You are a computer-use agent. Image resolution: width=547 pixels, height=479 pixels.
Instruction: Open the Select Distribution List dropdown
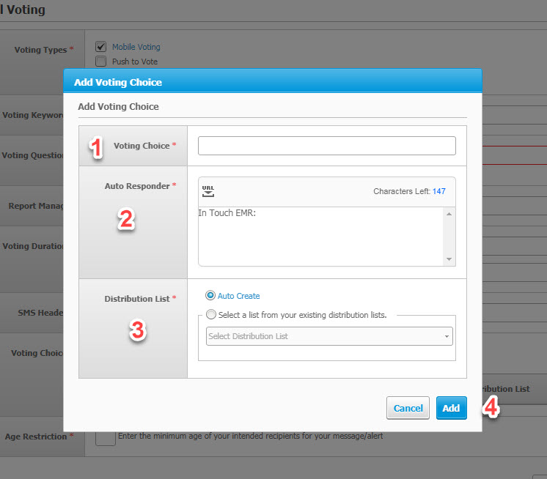click(329, 336)
